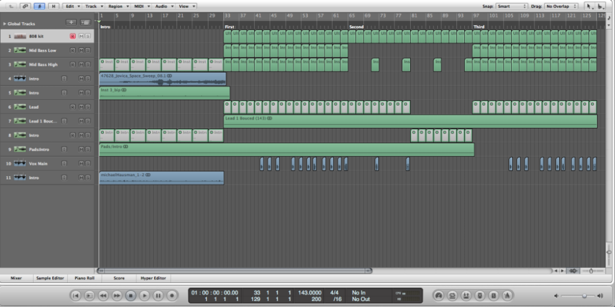The height and width of the screenshot is (307, 615).
Task: Add a new track with plus button
Action: 71,22
